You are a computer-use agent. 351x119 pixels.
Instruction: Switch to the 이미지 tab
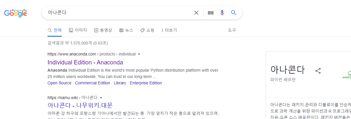(78, 30)
